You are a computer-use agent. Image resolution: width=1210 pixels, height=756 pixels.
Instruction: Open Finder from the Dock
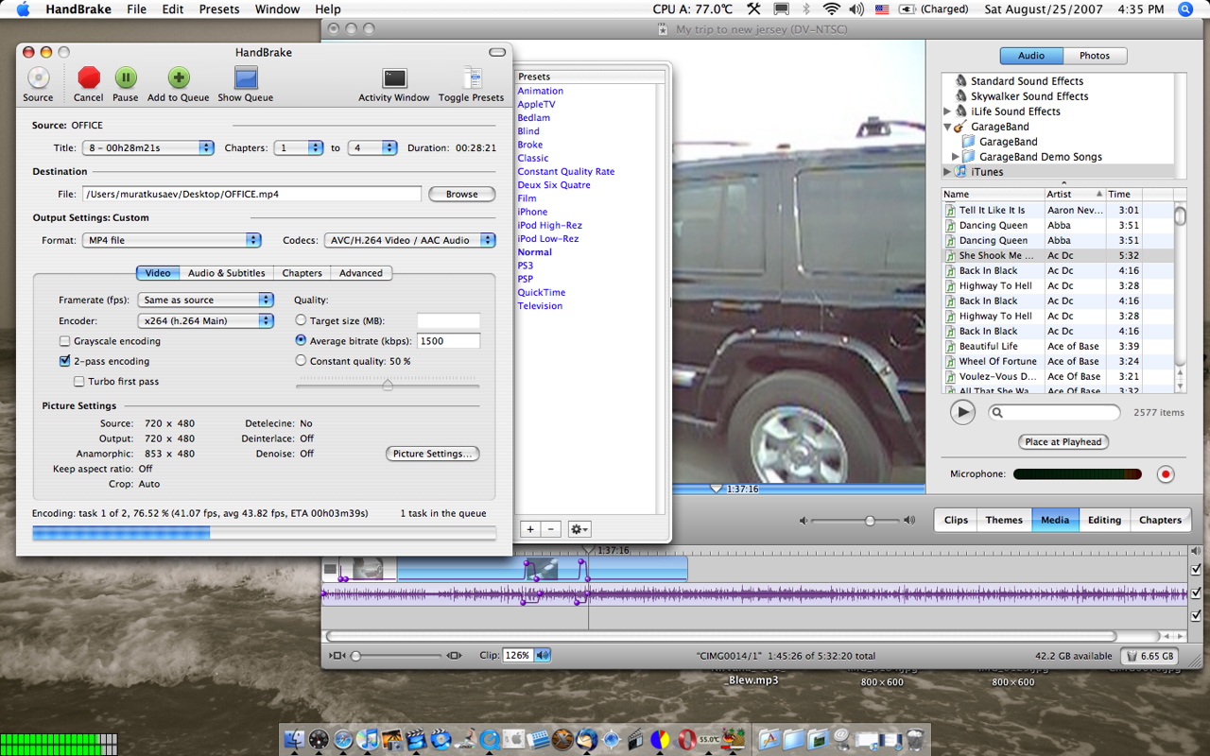pyautogui.click(x=295, y=740)
